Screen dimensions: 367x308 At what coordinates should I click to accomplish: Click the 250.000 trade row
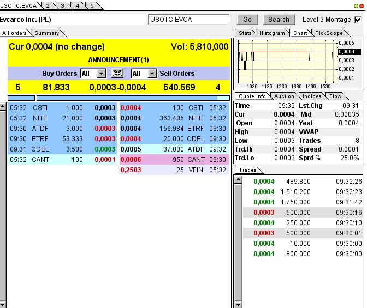click(303, 223)
